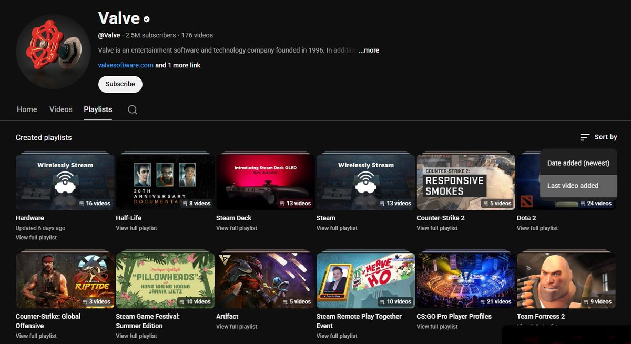This screenshot has height=344, width=631.
Task: Click the verified badge next to Valve
Action: coord(147,19)
